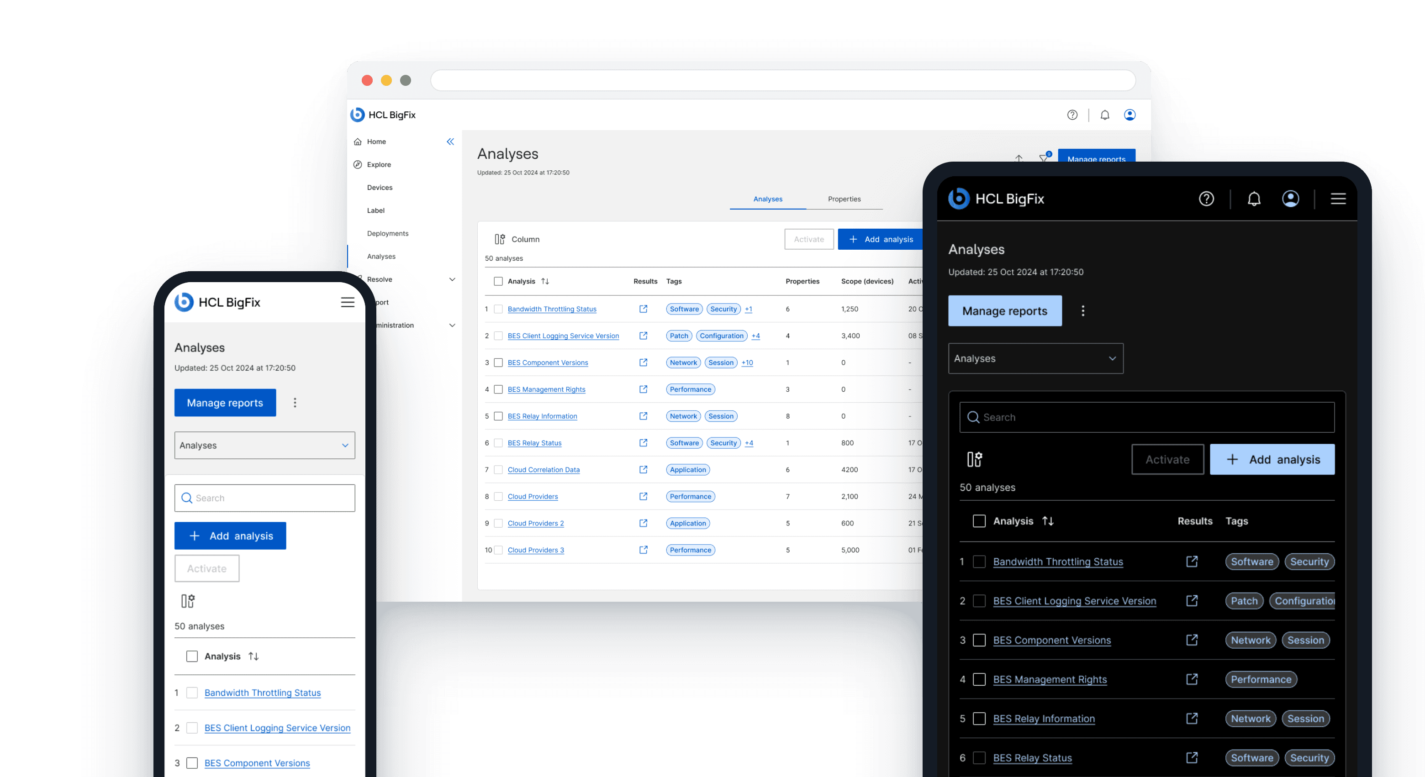This screenshot has width=1425, height=777.
Task: Open notifications bell in desktop browser header
Action: pyautogui.click(x=1105, y=115)
